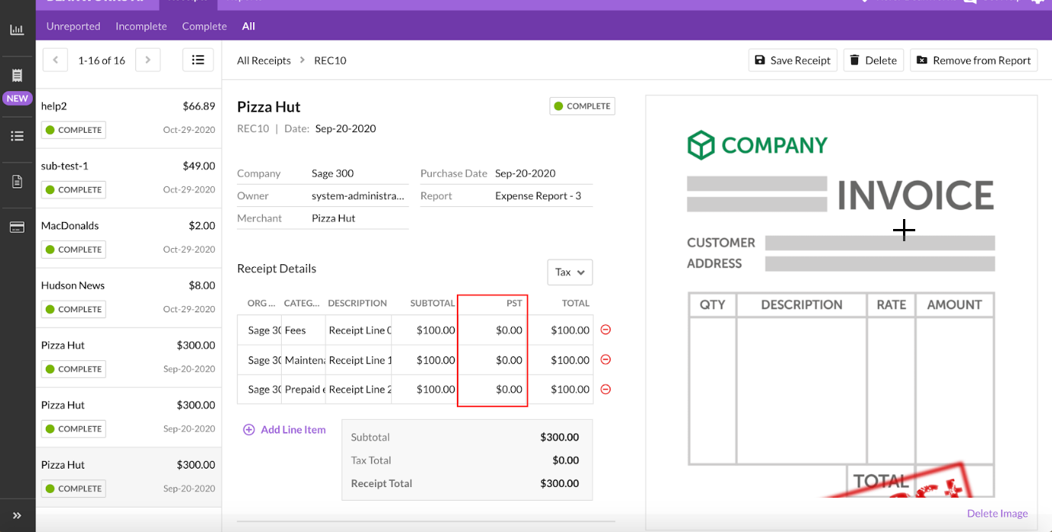Image resolution: width=1052 pixels, height=532 pixels.
Task: Go to next page of receipts
Action: point(147,60)
